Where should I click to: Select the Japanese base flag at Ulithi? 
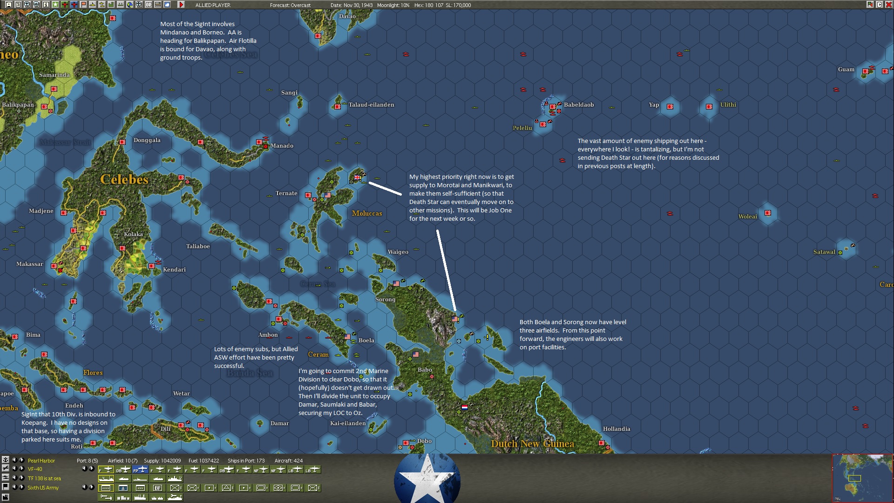(x=709, y=107)
